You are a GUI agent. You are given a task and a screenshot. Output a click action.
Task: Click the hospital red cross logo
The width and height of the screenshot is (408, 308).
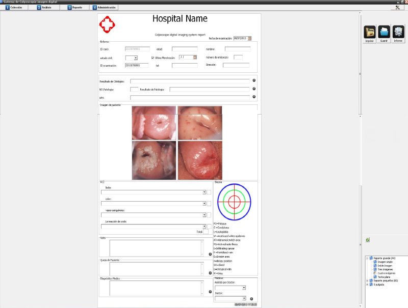tap(108, 23)
